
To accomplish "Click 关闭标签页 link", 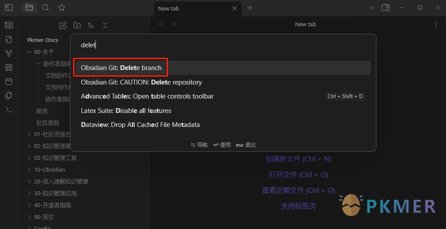I will click(x=299, y=206).
